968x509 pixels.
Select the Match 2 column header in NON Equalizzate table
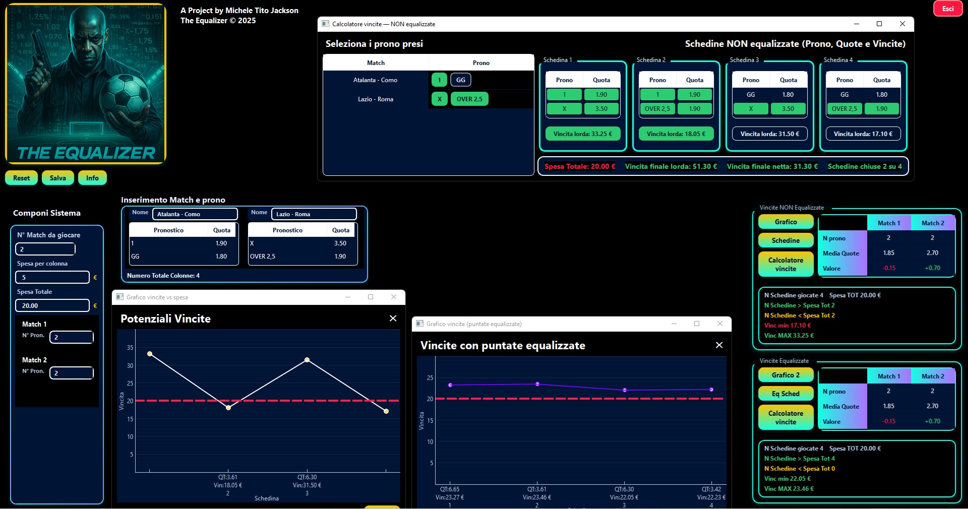coord(932,223)
